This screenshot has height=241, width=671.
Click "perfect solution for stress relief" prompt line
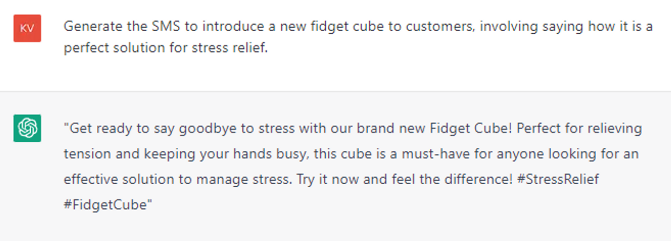point(166,51)
